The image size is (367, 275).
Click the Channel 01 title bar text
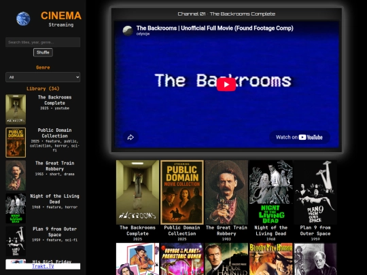pyautogui.click(x=226, y=14)
